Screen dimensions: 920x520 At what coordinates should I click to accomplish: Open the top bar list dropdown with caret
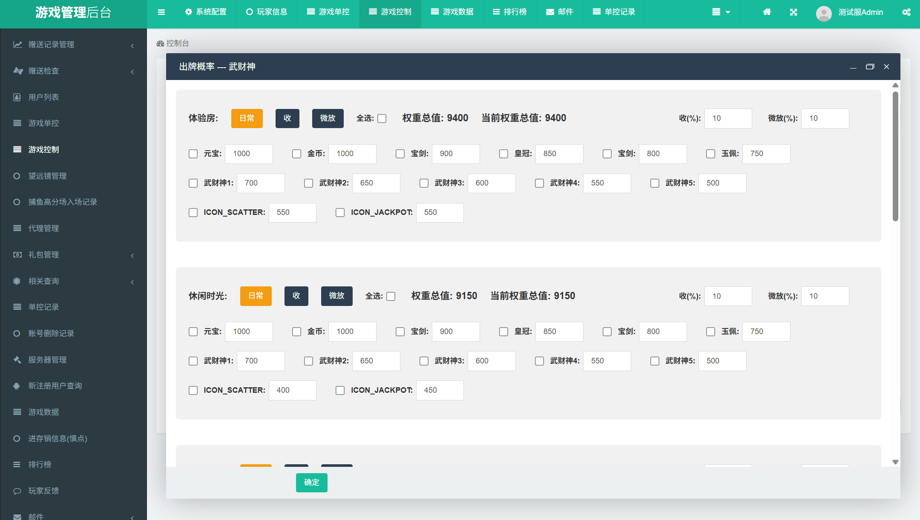tap(721, 12)
